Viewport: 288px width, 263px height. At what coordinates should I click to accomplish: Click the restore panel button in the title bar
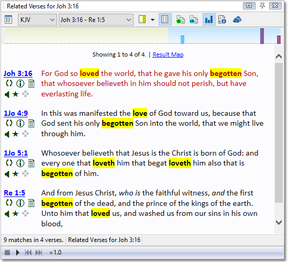(x=249, y=6)
